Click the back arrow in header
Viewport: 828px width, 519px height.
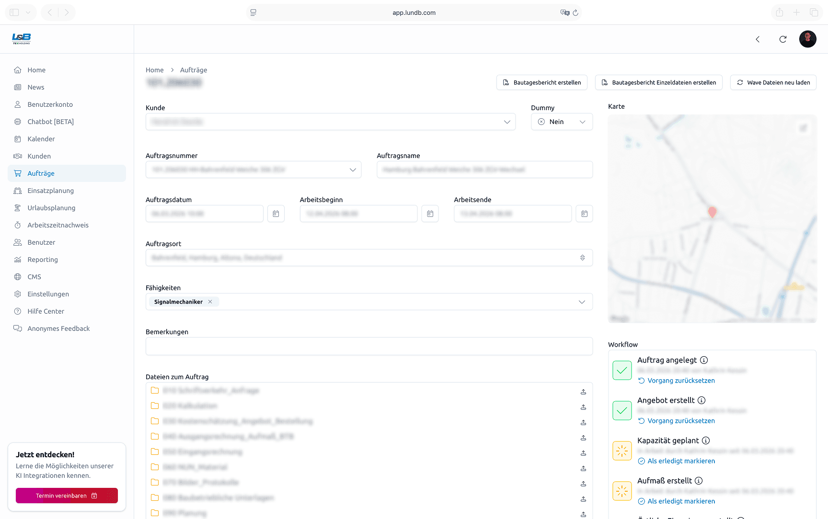tap(758, 39)
